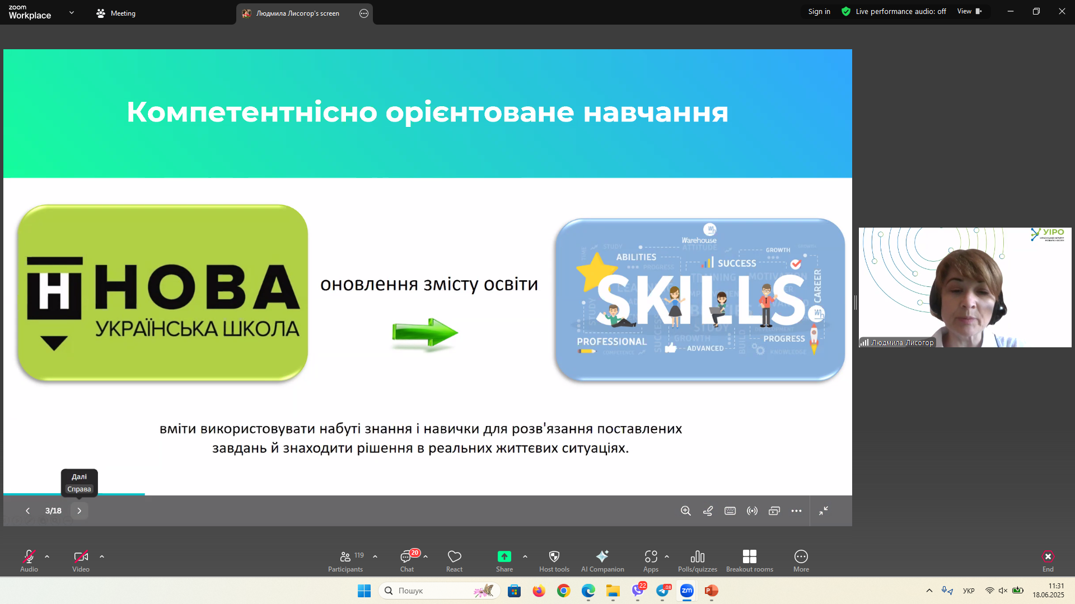Start the camera with Video button

[x=81, y=560]
